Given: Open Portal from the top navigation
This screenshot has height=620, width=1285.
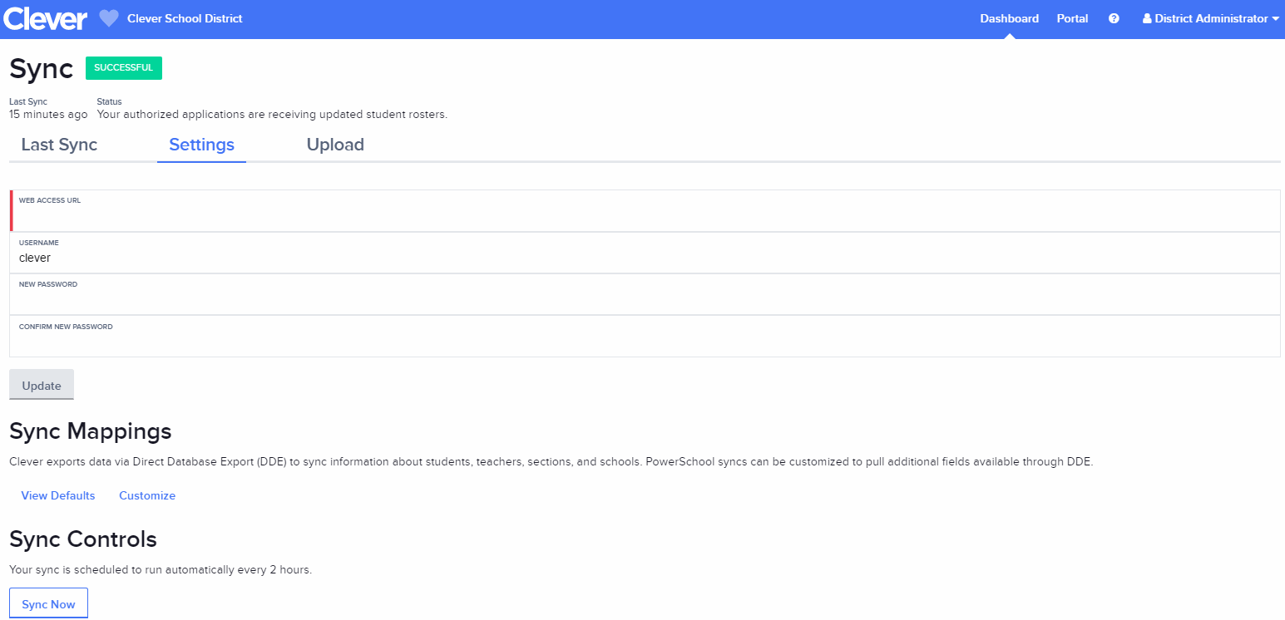Looking at the screenshot, I should point(1072,18).
